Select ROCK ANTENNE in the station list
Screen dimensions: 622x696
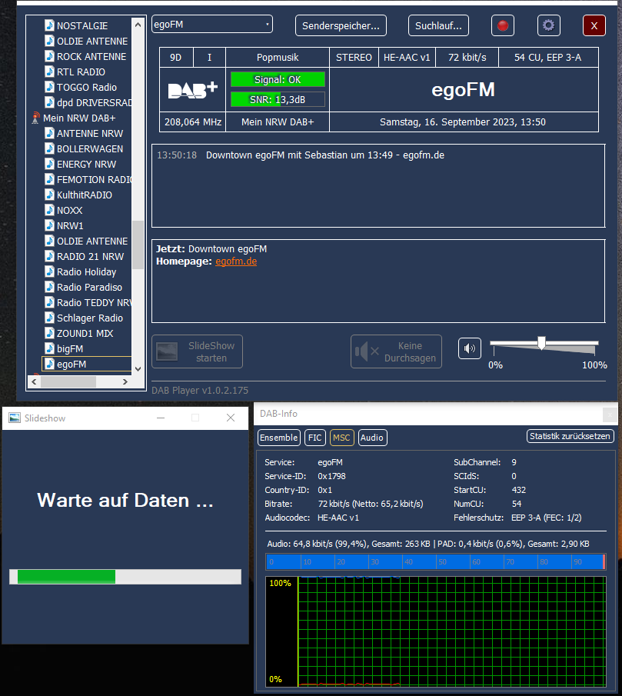click(x=91, y=56)
